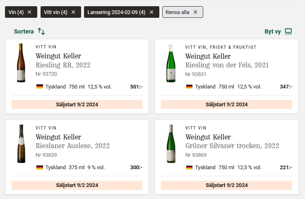305x199 pixels.
Task: Click the Byt vy view-switch icon
Action: click(288, 31)
